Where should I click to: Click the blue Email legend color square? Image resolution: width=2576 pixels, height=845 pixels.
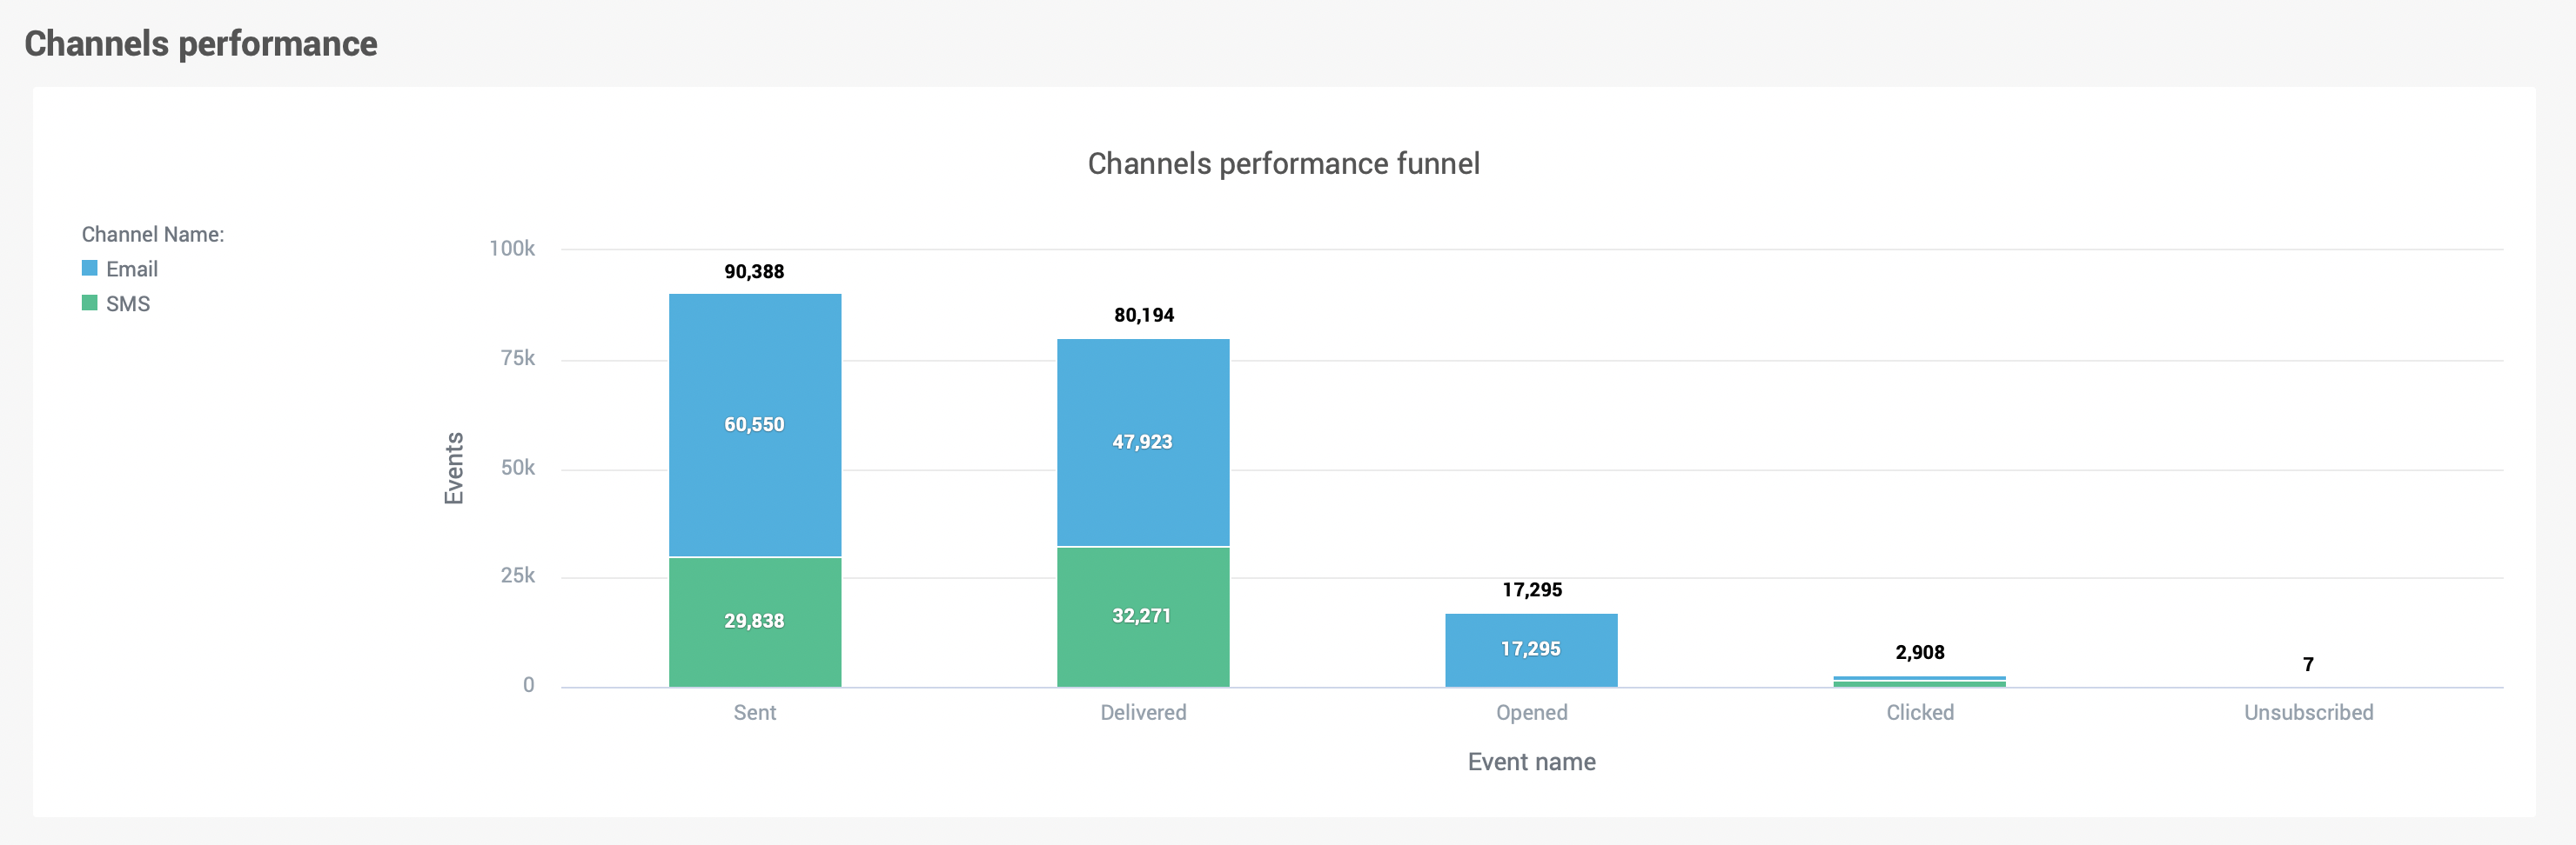89,269
